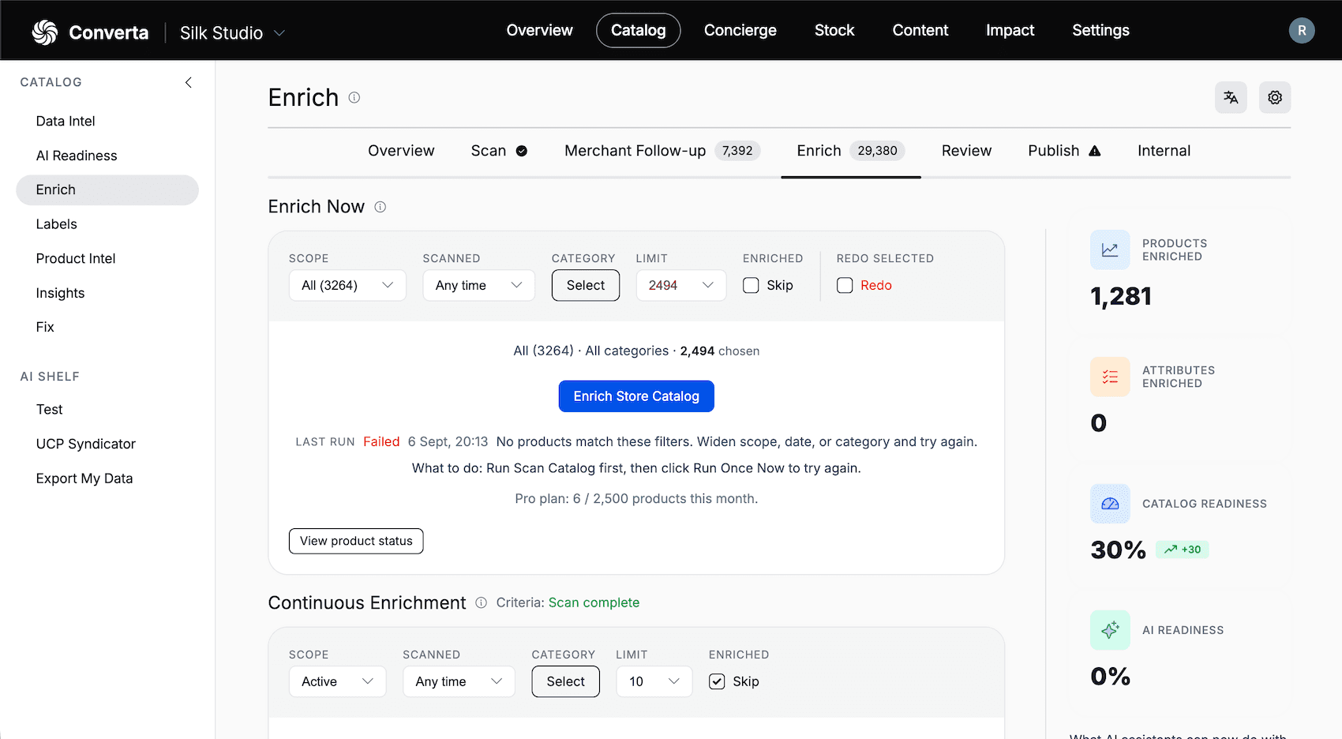
Task: Open AI Readiness in the sidebar
Action: [77, 156]
